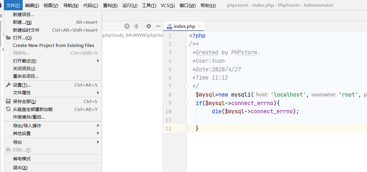Click printer icon beside 打印...(P)
The height and width of the screenshot is (172, 367).
point(8,150)
